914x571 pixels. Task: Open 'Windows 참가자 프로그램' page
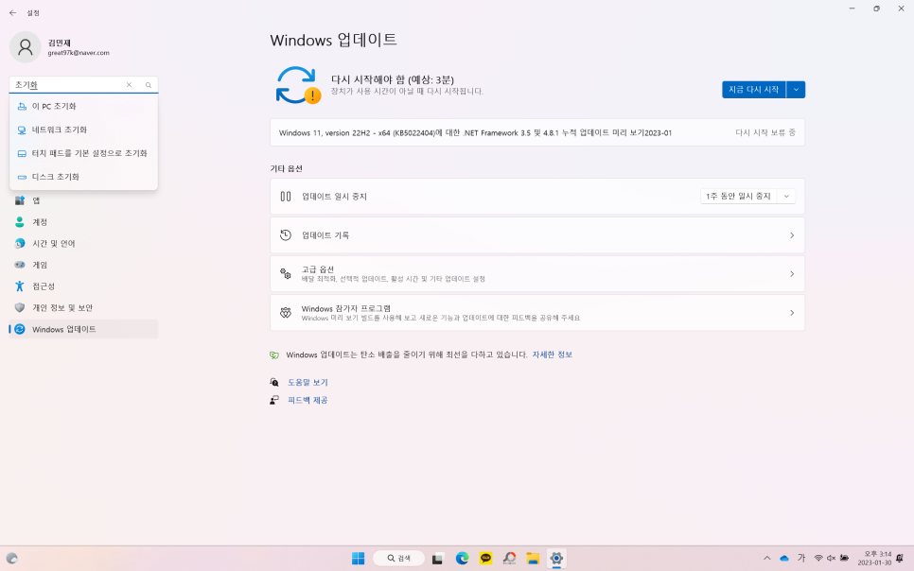pyautogui.click(x=536, y=313)
